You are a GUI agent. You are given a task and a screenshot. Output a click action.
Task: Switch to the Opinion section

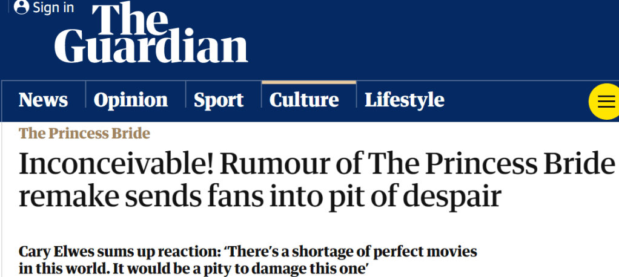click(x=131, y=100)
